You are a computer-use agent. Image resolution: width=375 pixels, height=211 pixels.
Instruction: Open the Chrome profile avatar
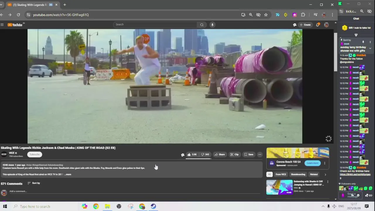point(324,15)
